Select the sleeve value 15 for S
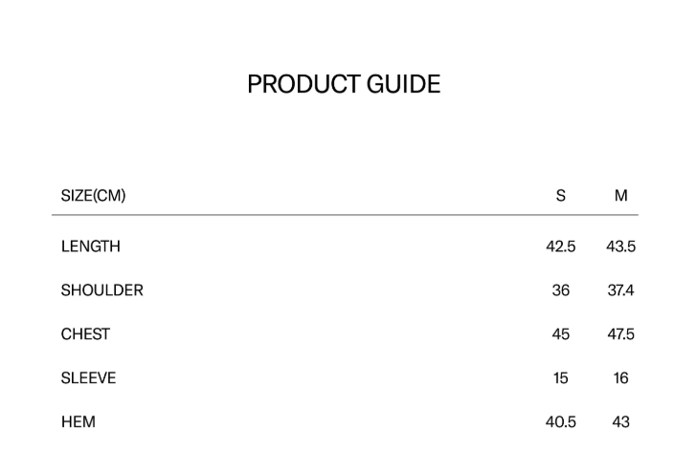Screen dimensions: 674x473 click(x=561, y=378)
